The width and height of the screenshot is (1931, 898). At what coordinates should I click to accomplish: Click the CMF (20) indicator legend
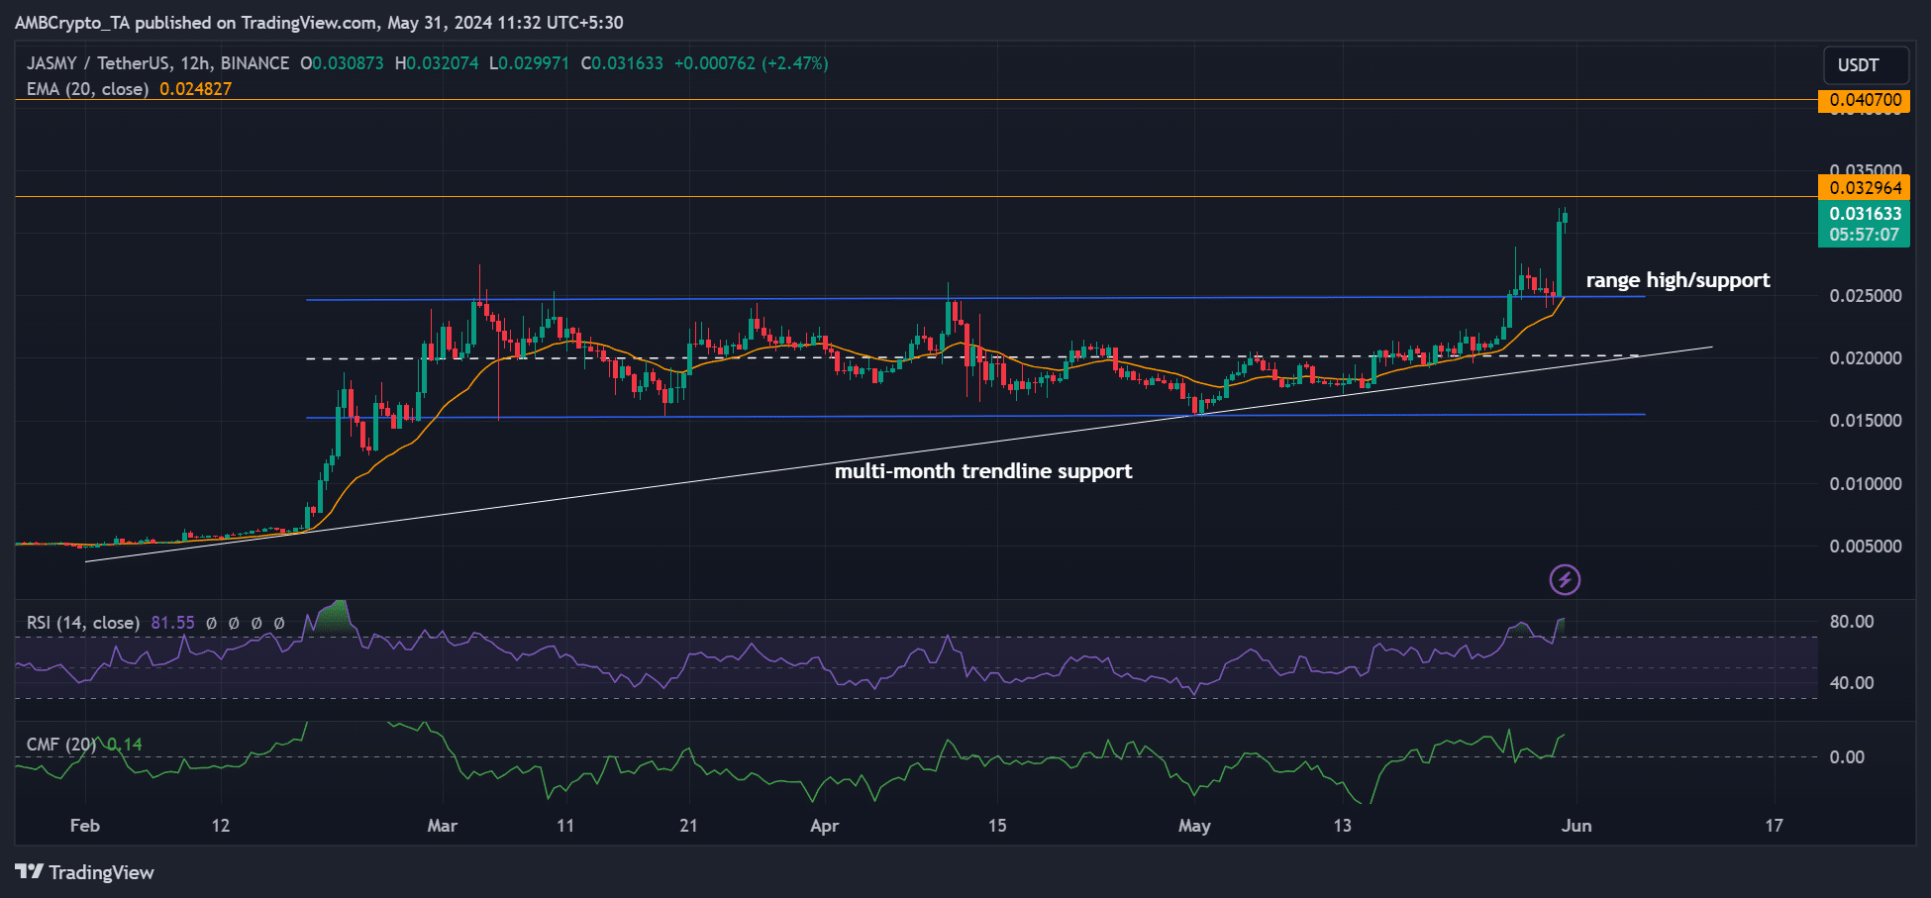point(61,745)
